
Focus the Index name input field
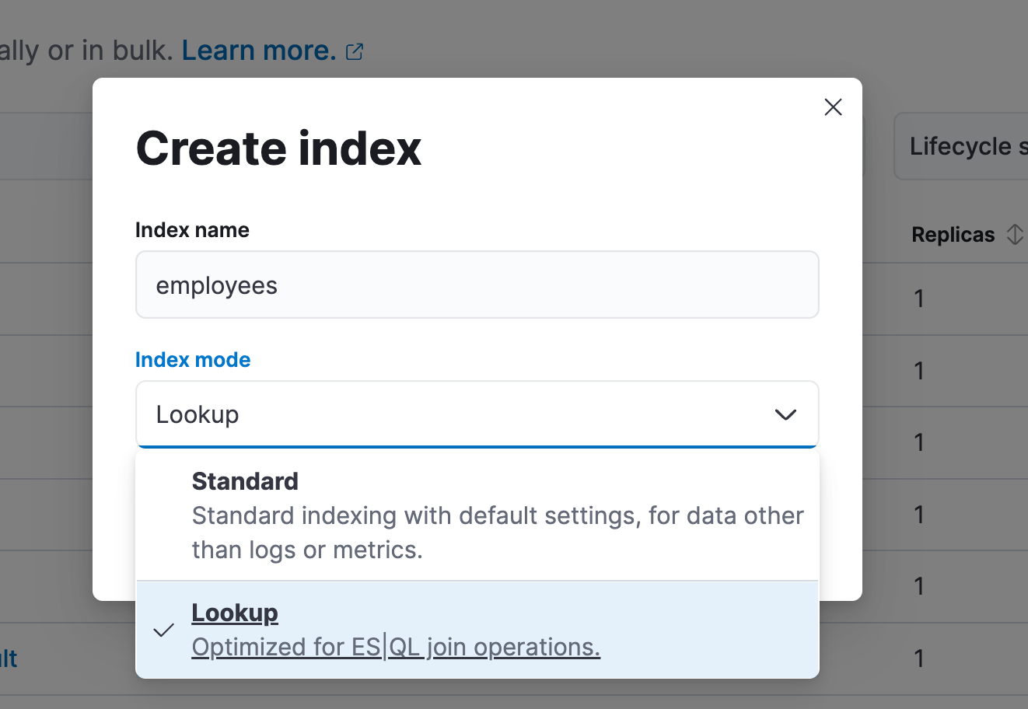pos(477,285)
